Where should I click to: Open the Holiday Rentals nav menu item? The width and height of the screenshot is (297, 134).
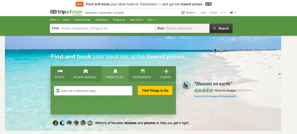pyautogui.click(x=82, y=20)
